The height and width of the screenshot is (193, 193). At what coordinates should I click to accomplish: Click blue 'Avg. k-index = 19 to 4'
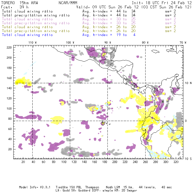tap(109, 35)
